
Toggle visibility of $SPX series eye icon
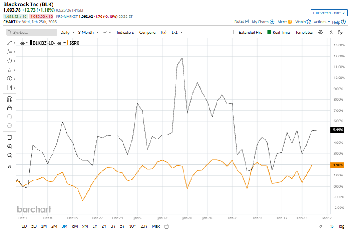tap(59, 43)
